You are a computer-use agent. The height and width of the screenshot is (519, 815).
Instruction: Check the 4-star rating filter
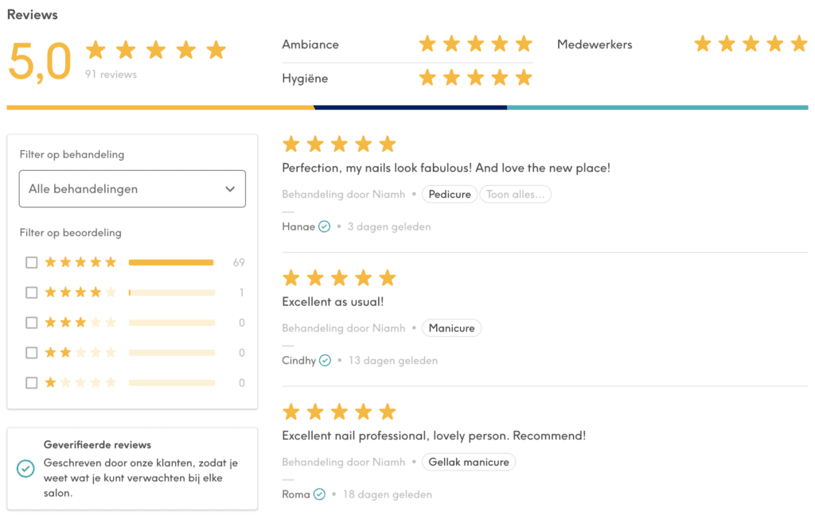tap(32, 292)
